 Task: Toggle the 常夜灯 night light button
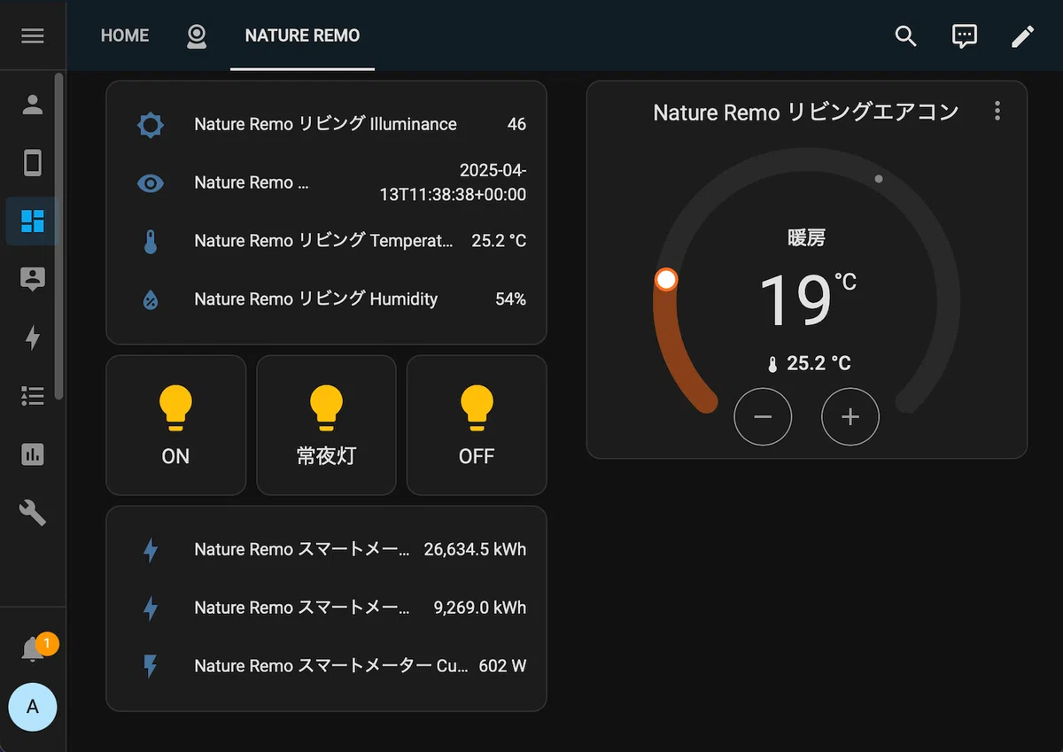tap(326, 425)
